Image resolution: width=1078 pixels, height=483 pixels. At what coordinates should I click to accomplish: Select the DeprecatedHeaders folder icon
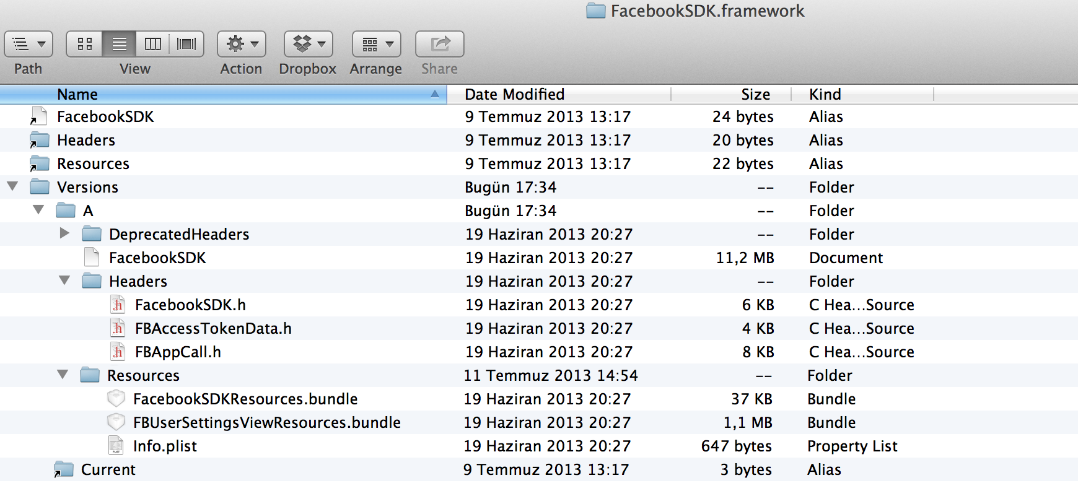pos(92,233)
